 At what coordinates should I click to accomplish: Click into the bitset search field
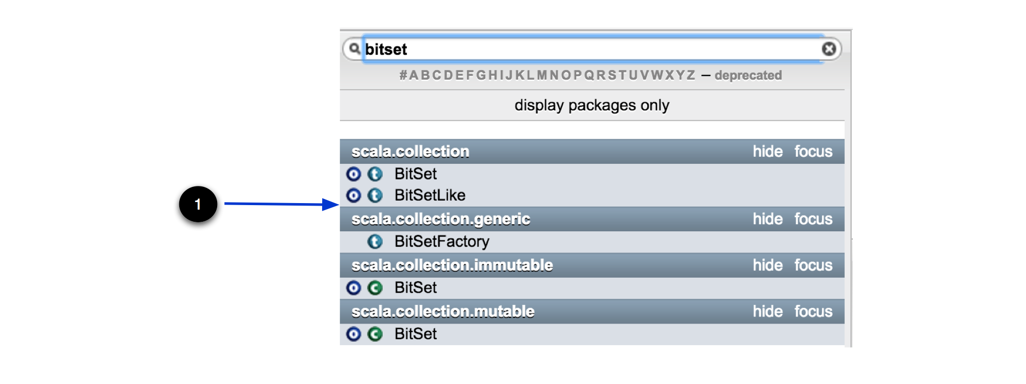pyautogui.click(x=591, y=49)
